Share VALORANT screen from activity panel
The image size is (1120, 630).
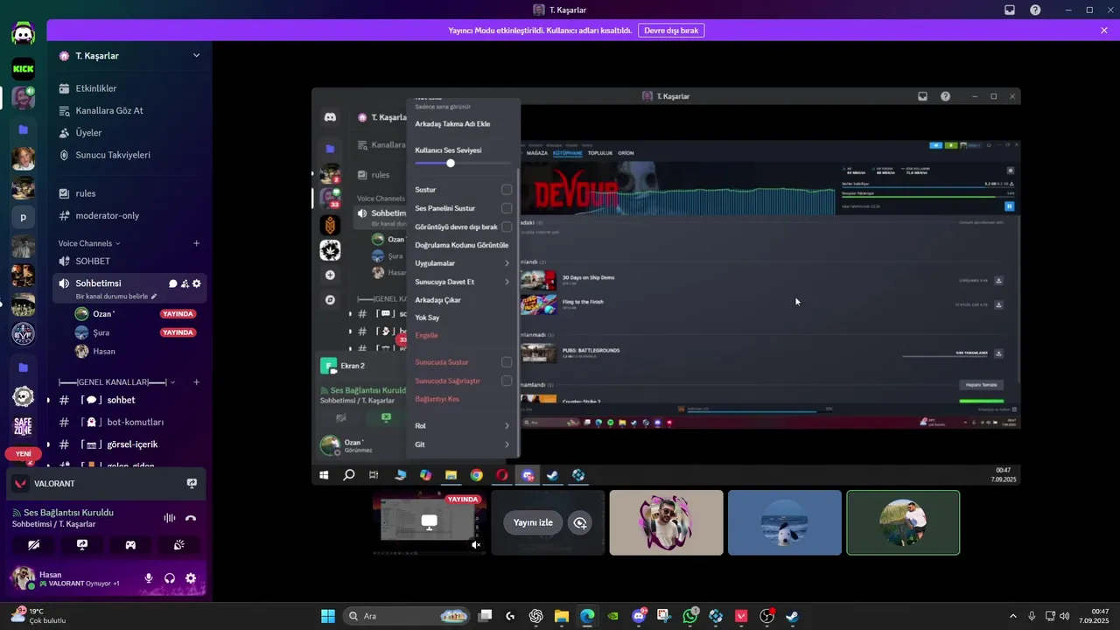[x=192, y=483]
